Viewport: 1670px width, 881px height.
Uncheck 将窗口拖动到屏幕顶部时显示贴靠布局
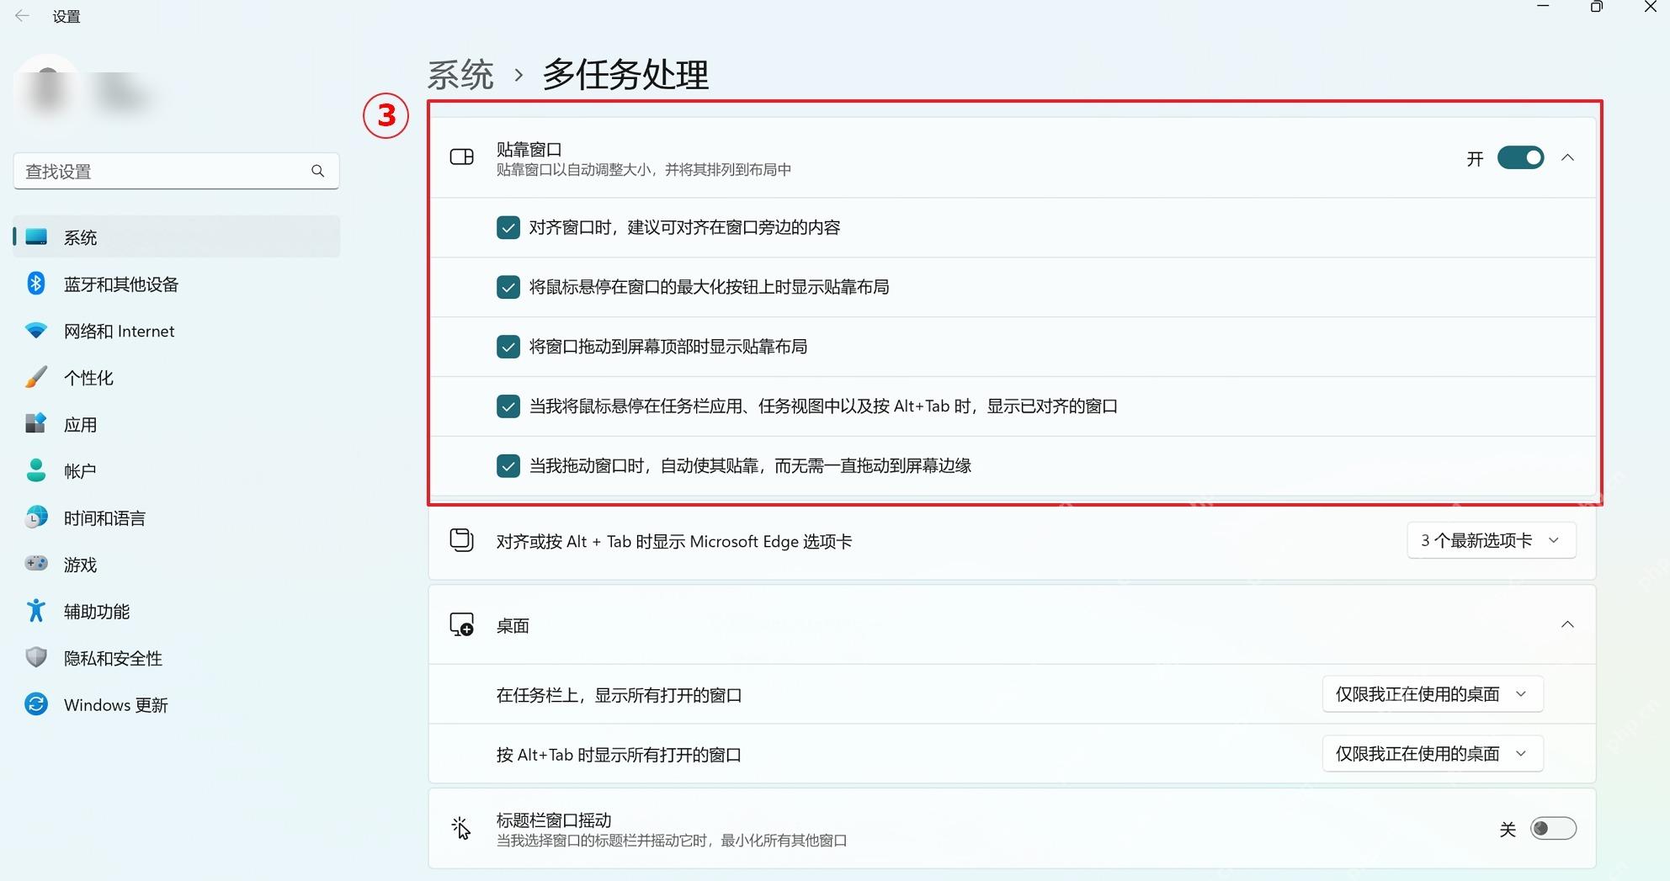pyautogui.click(x=508, y=347)
